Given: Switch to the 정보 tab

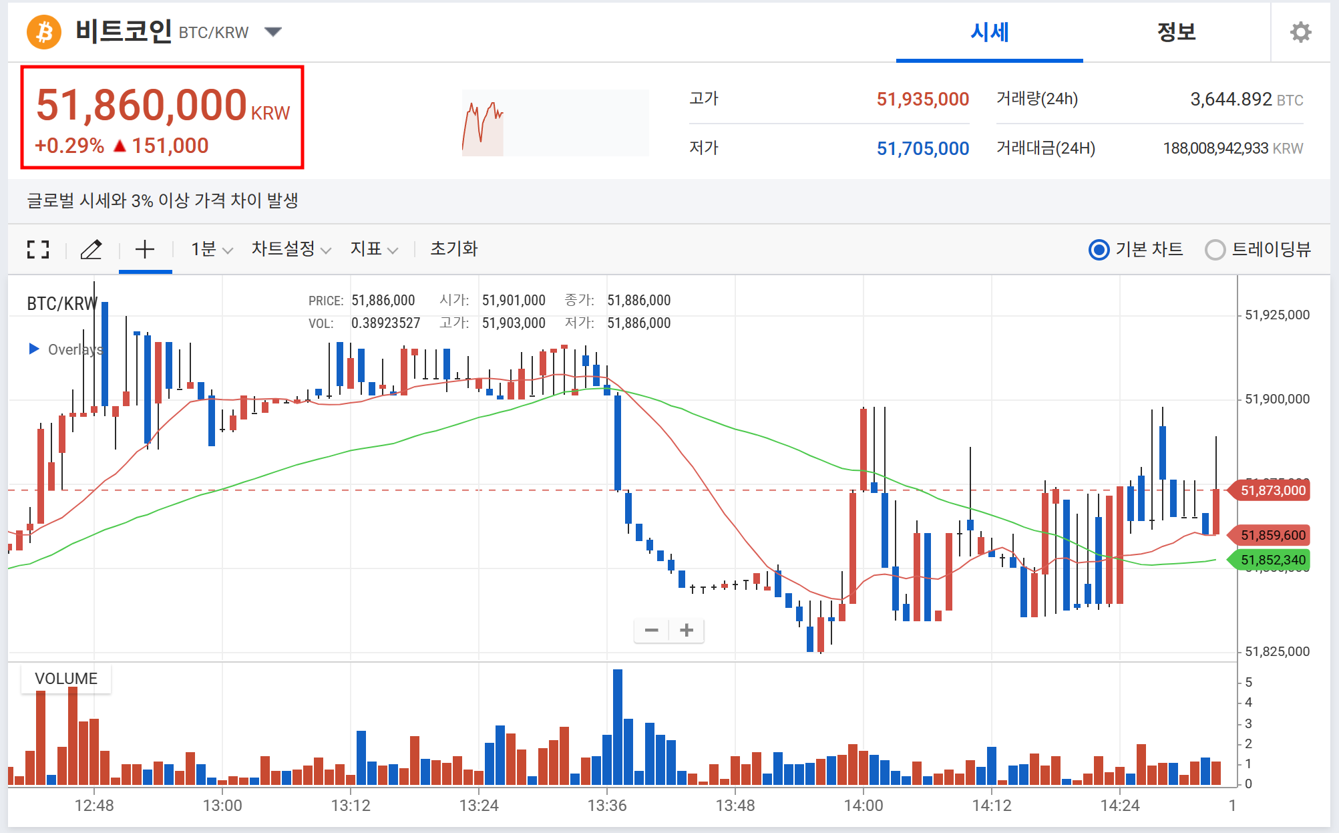Looking at the screenshot, I should click(1176, 32).
